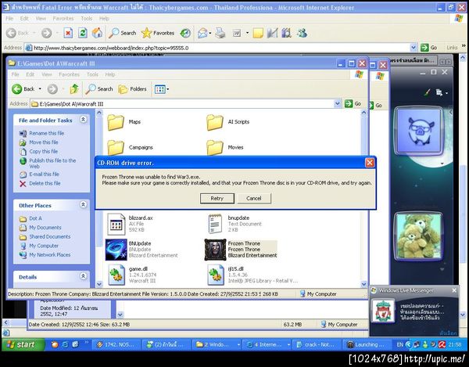Select the Frozen Throne application icon

coord(215,250)
